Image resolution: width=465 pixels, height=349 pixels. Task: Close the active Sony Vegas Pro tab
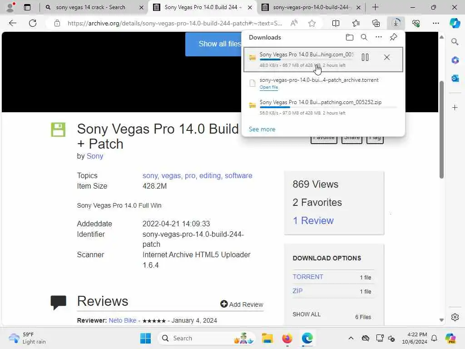[250, 7]
